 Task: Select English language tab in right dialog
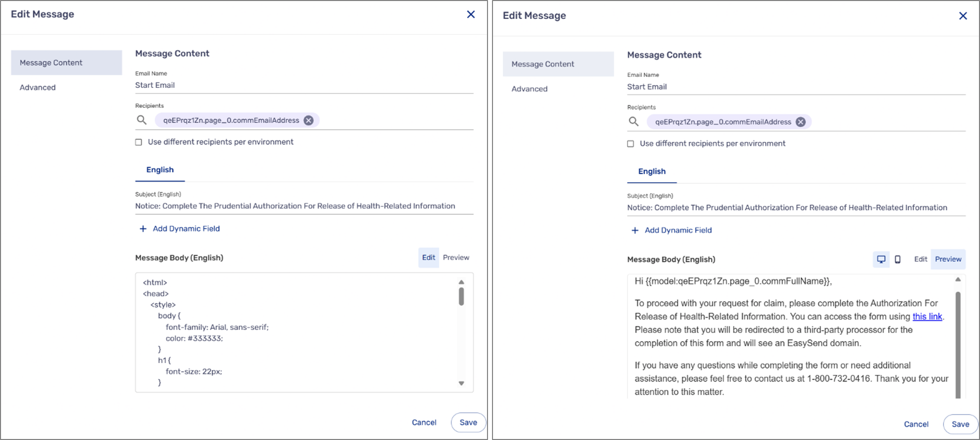click(x=652, y=171)
